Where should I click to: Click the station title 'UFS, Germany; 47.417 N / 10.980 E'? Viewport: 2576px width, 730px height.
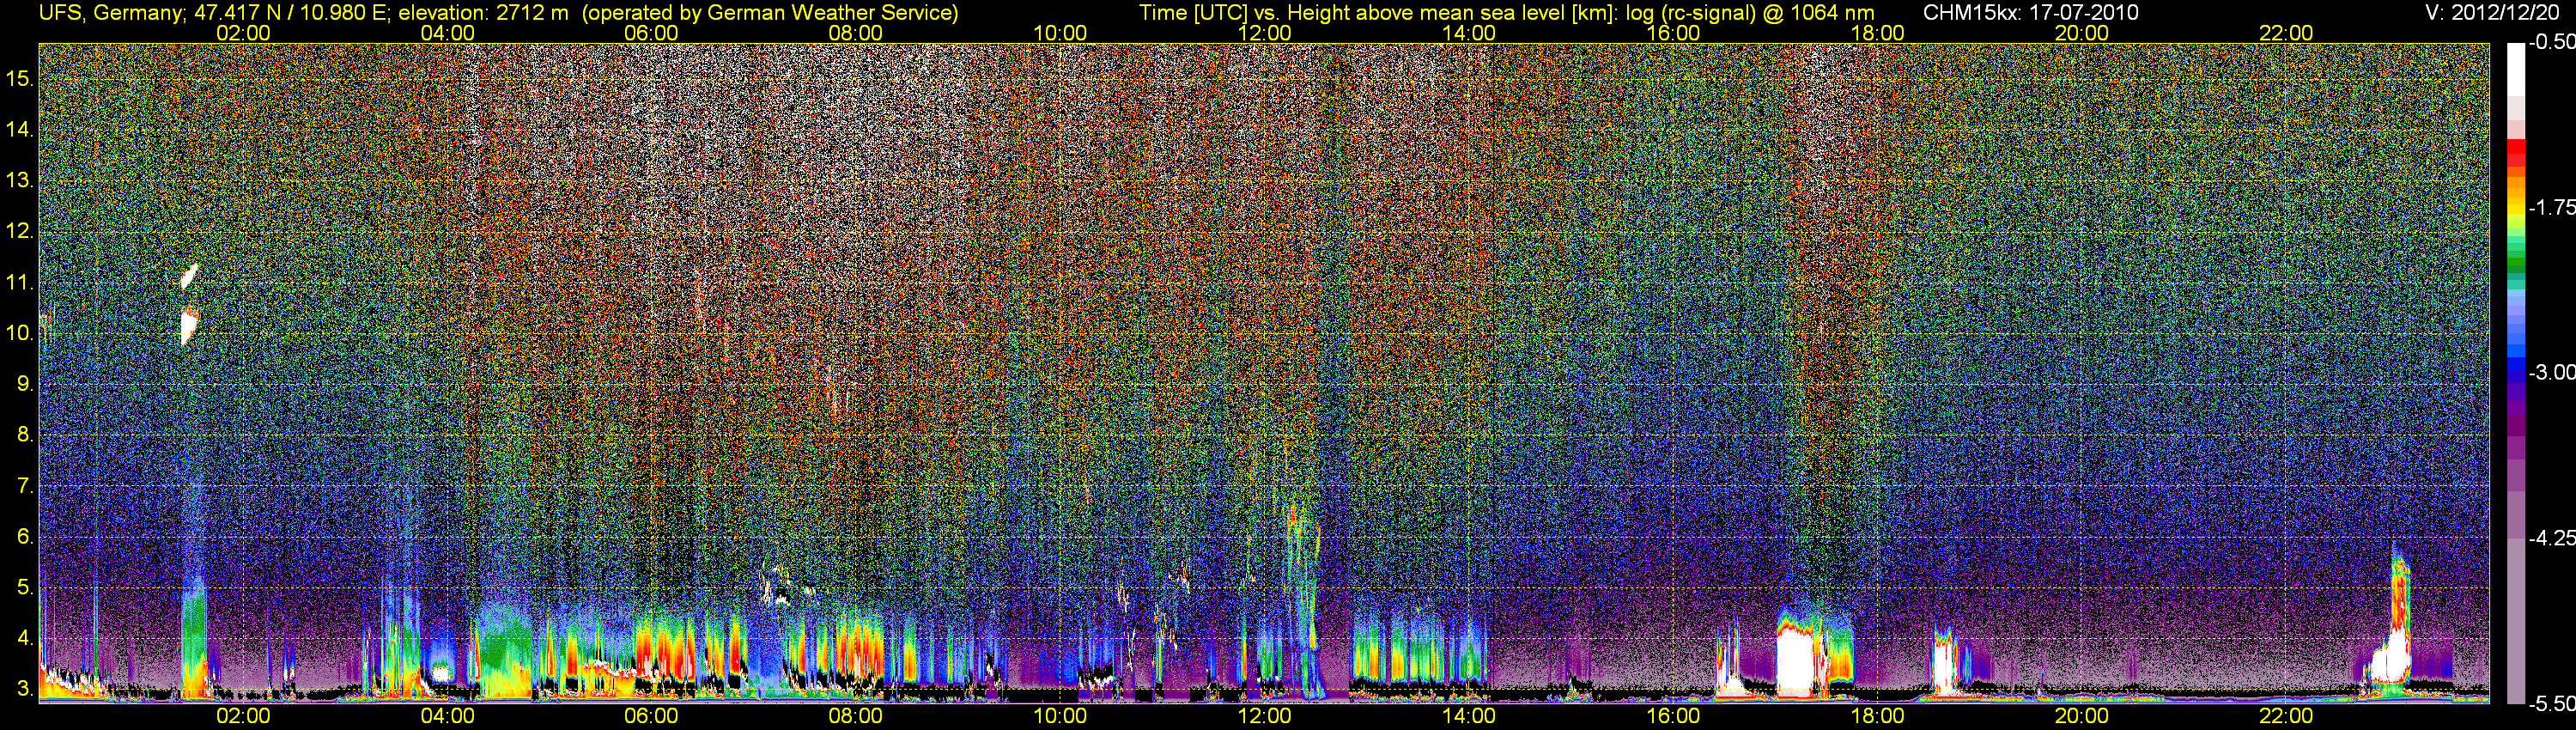pyautogui.click(x=215, y=13)
